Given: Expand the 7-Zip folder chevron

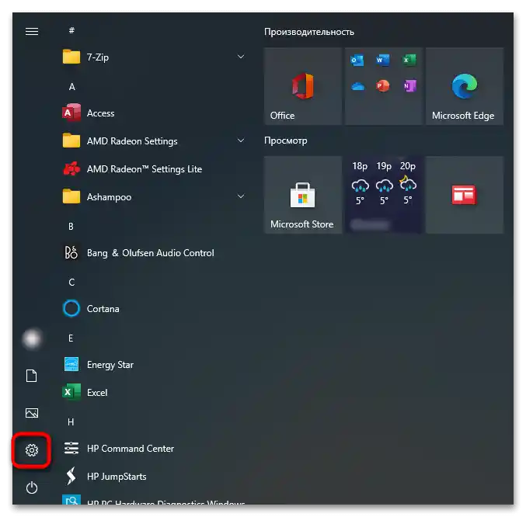Looking at the screenshot, I should point(241,57).
